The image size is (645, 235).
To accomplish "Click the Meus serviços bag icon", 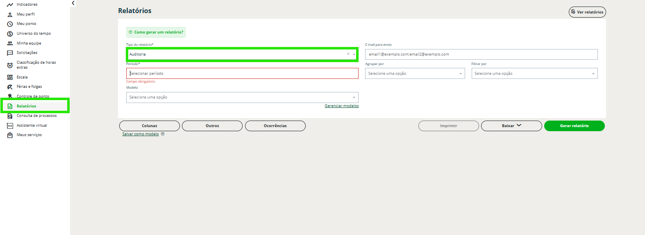I will pyautogui.click(x=10, y=135).
